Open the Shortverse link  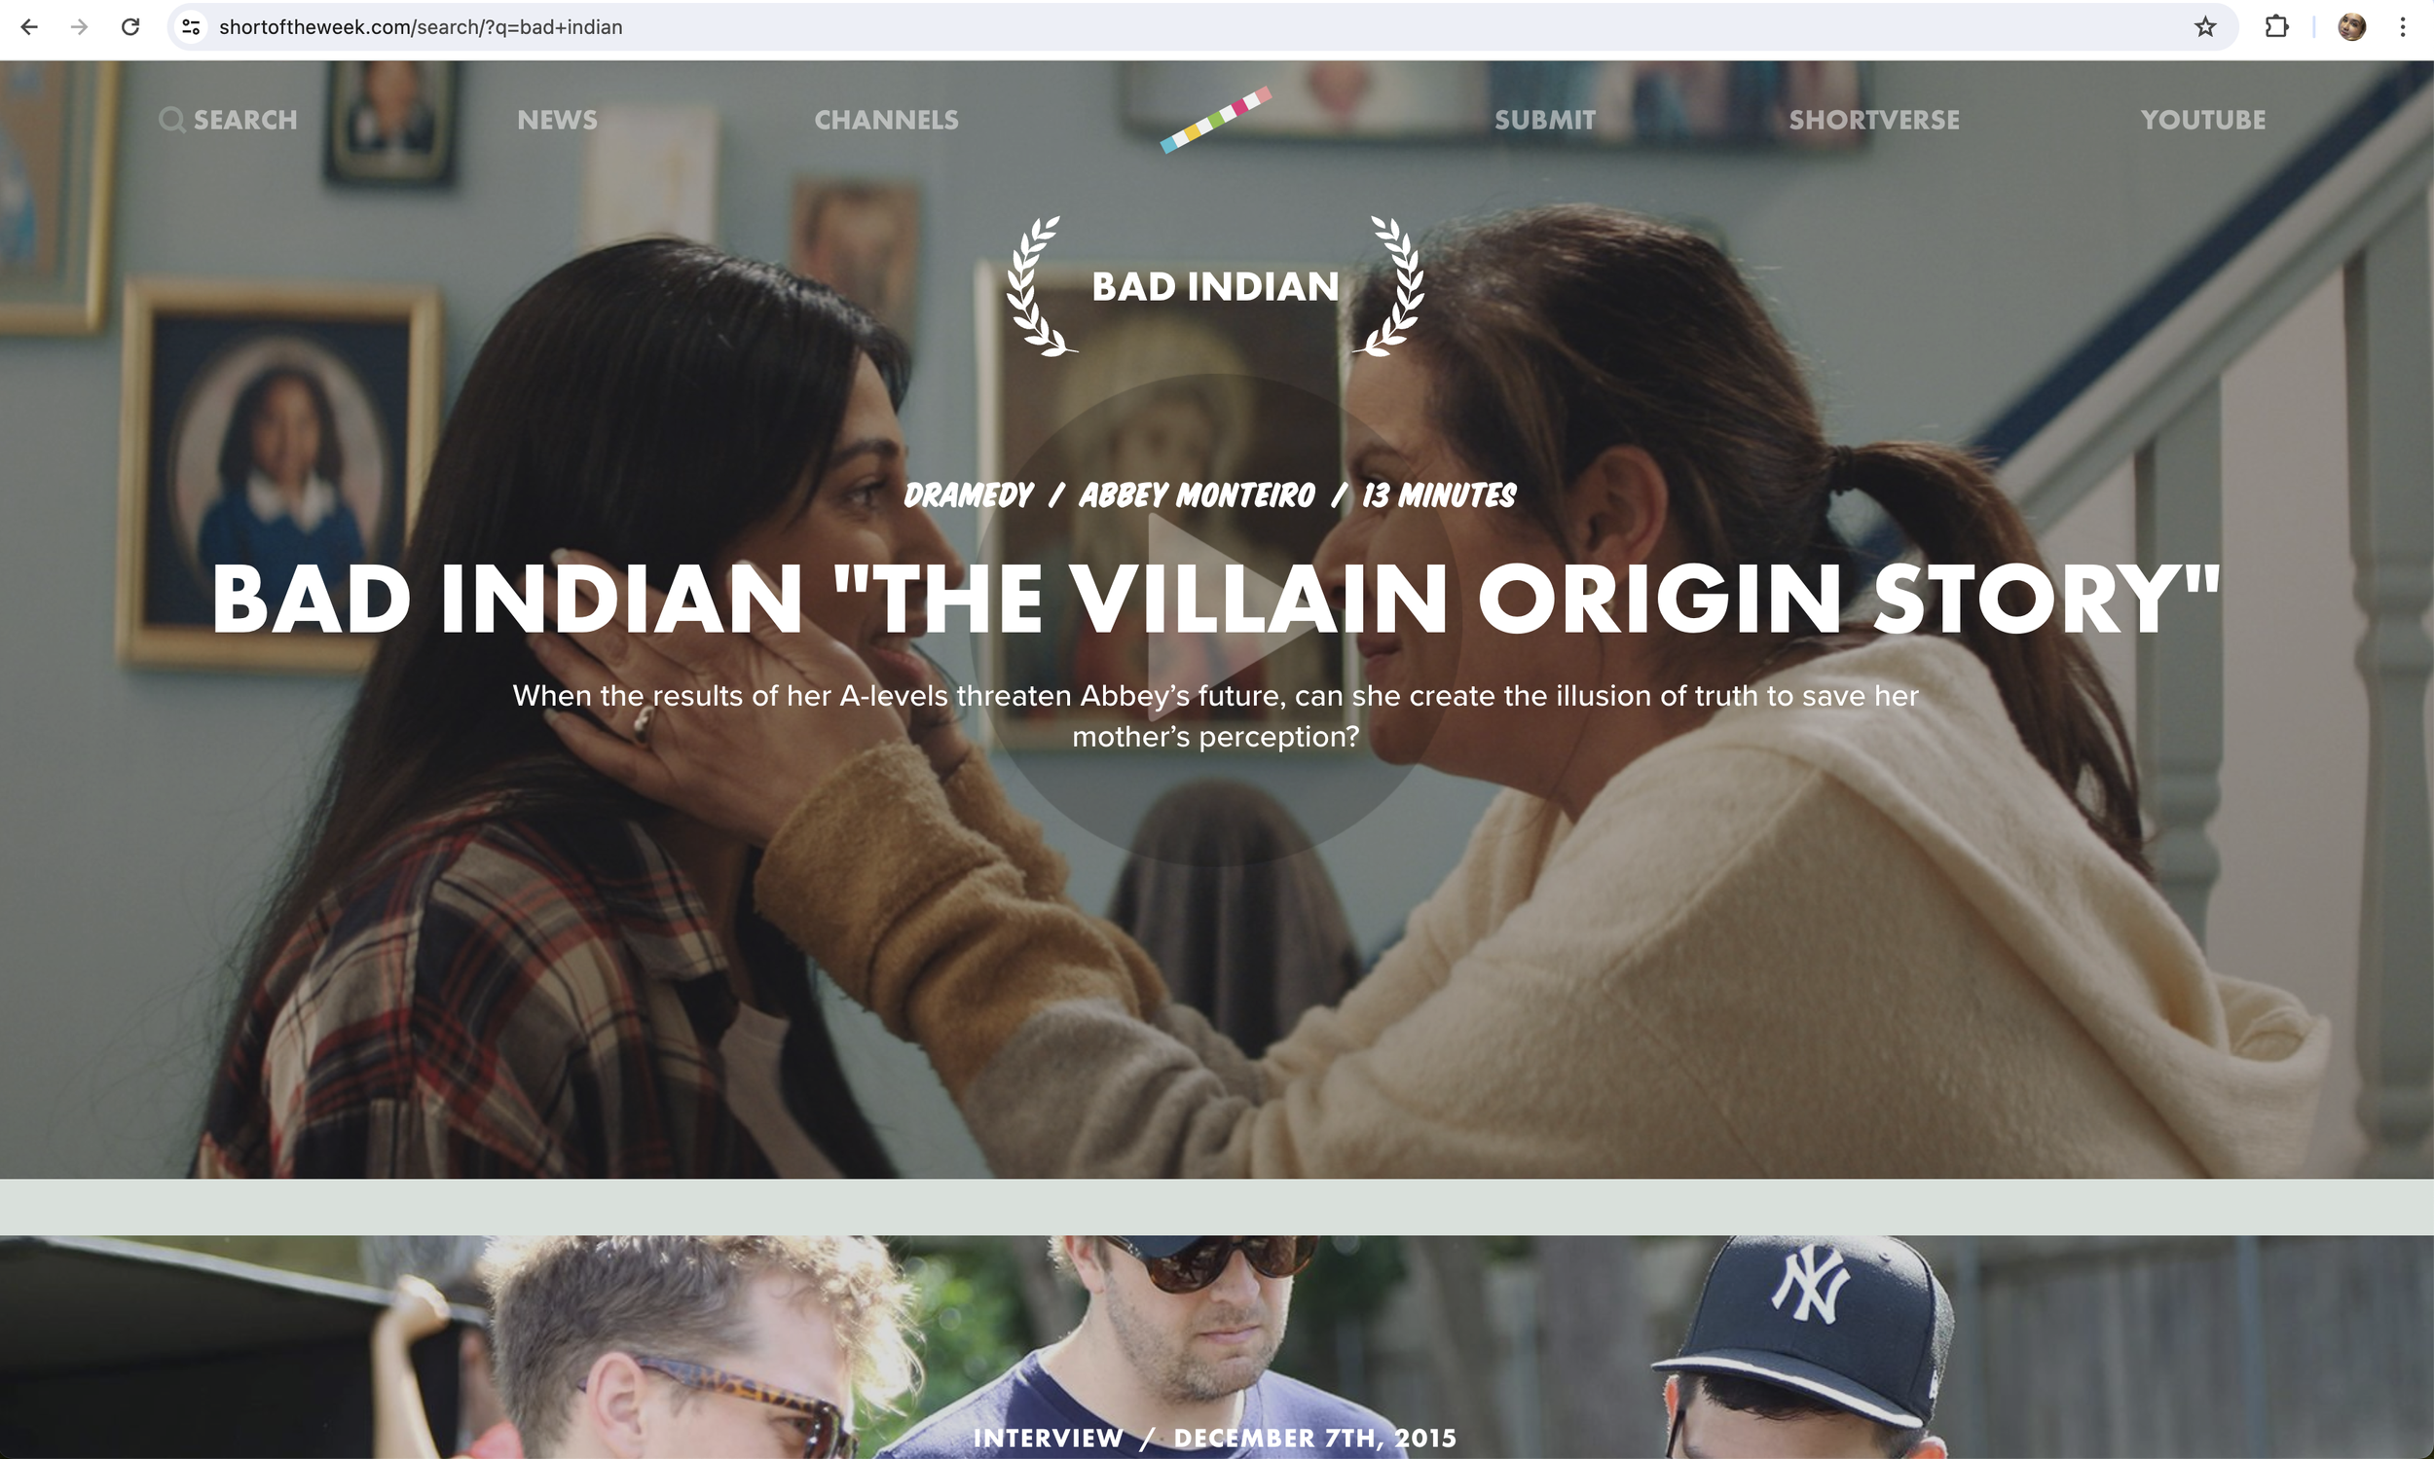click(x=1873, y=120)
